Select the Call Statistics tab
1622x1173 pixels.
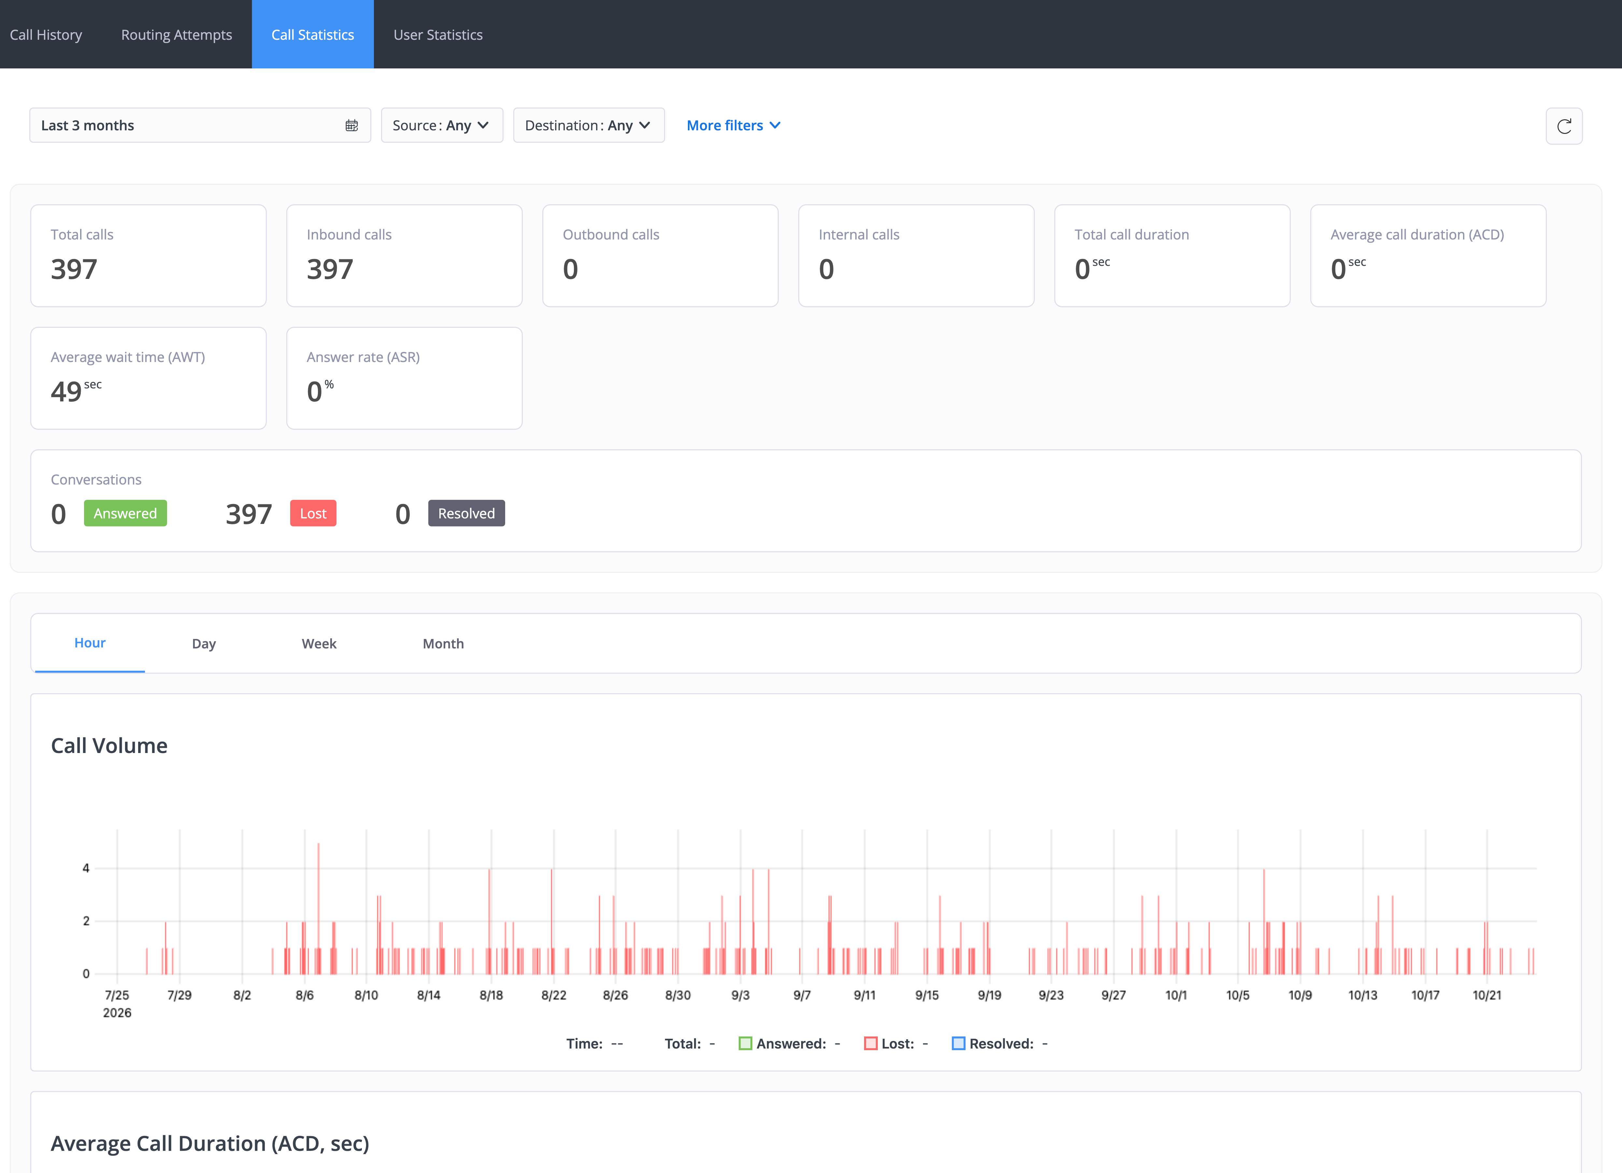(313, 34)
